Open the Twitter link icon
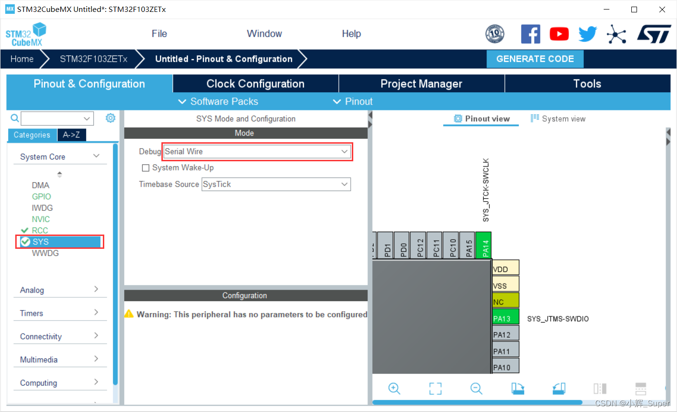 [588, 34]
